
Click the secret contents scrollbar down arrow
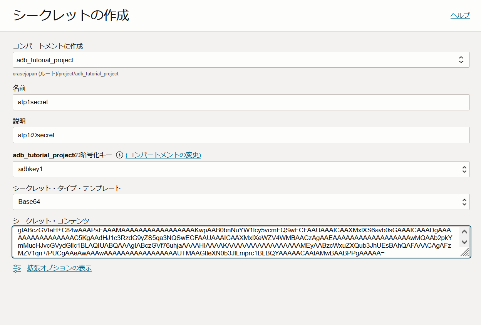coord(464,242)
